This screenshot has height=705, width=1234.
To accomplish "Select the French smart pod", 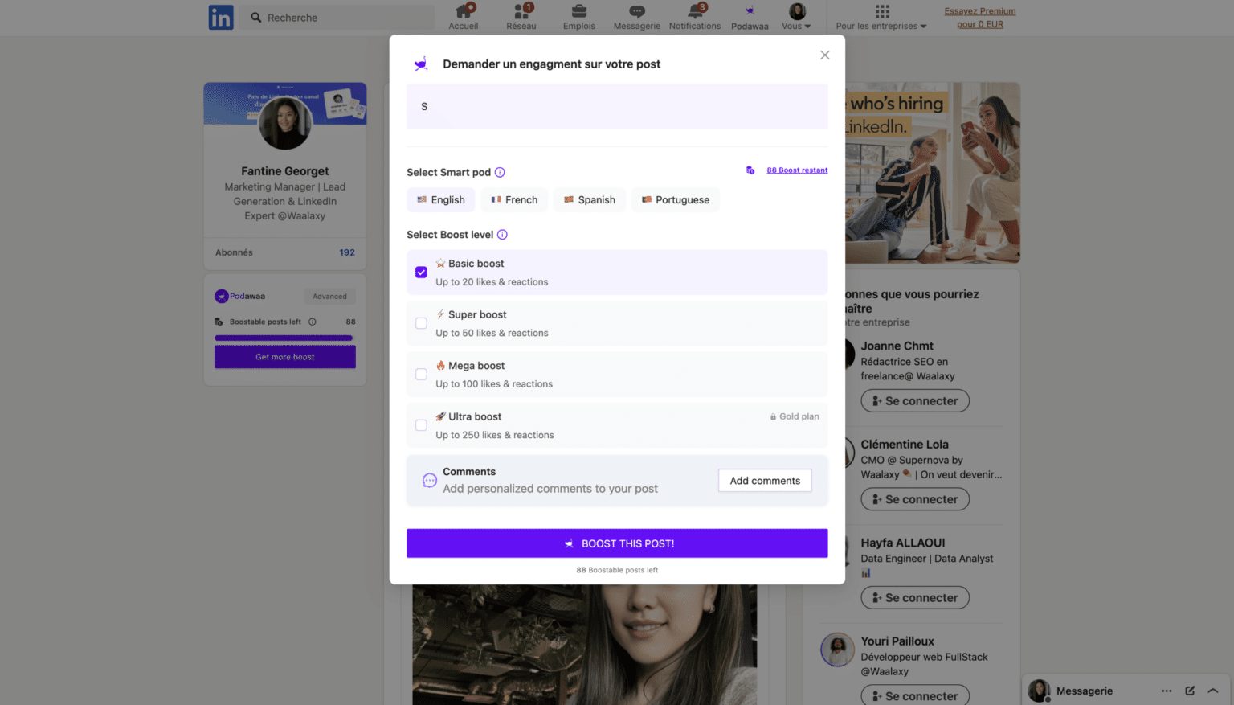I will pyautogui.click(x=514, y=200).
